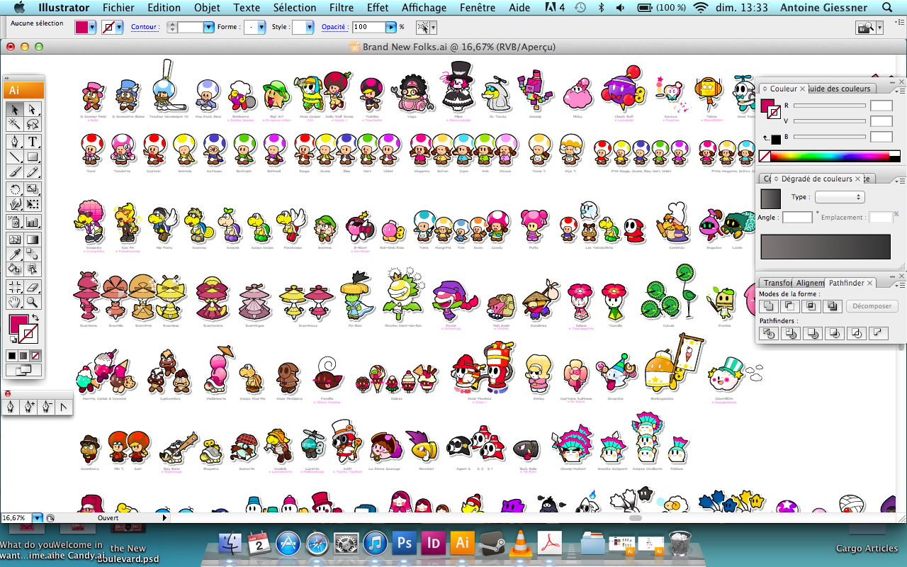The height and width of the screenshot is (567, 907).
Task: Select the Blend tool
Action: click(33, 254)
